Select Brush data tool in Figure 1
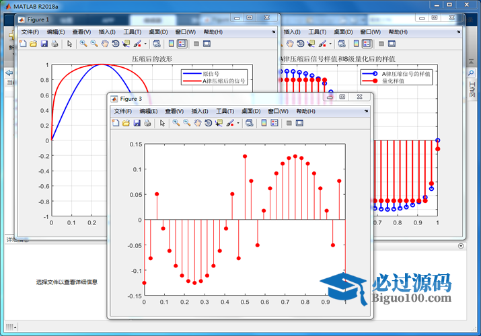Image resolution: width=481 pixels, height=336 pixels. click(x=137, y=44)
